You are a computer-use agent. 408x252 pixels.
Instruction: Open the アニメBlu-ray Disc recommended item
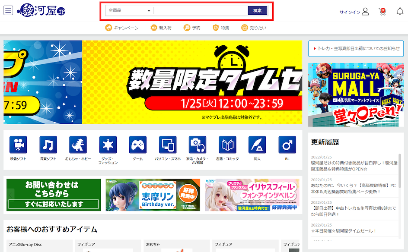tap(39, 246)
